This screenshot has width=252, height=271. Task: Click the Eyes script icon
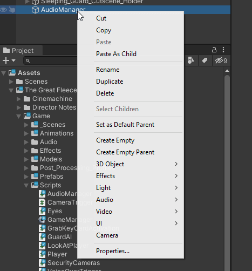click(x=42, y=211)
